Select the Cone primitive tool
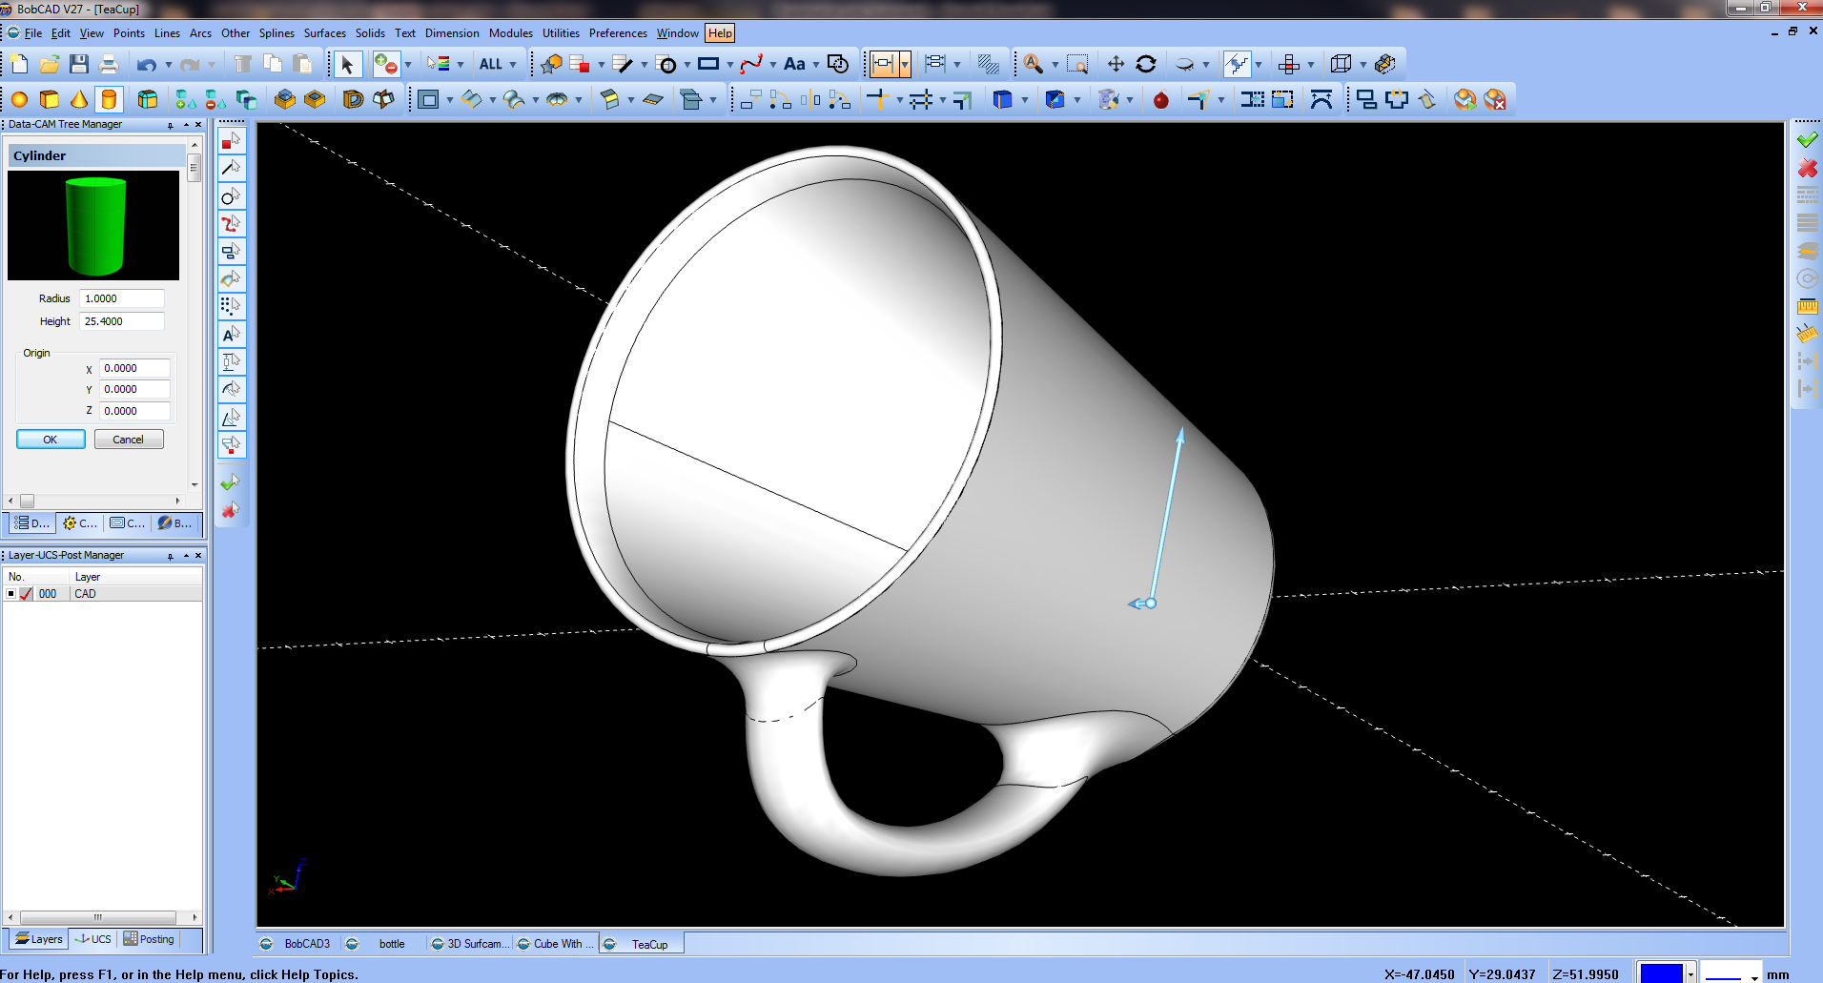 coord(80,98)
